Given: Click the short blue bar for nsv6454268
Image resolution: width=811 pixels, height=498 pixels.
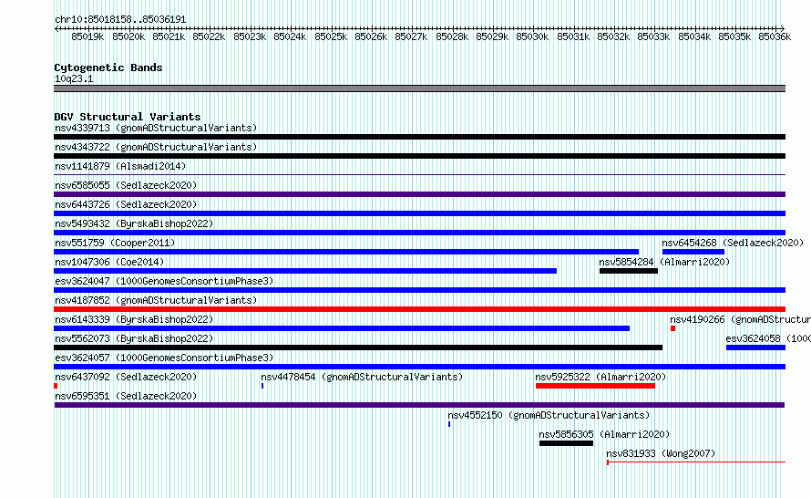Looking at the screenshot, I should pos(693,252).
